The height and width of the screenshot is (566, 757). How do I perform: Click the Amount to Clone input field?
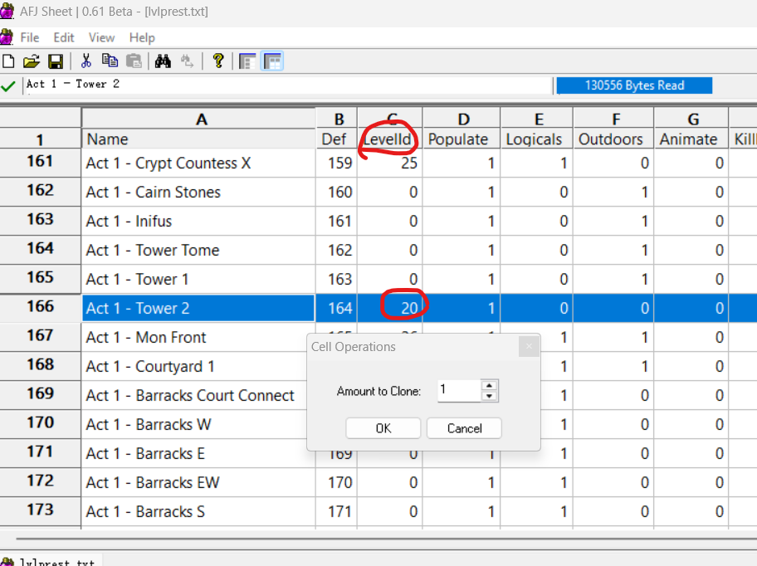pos(459,391)
